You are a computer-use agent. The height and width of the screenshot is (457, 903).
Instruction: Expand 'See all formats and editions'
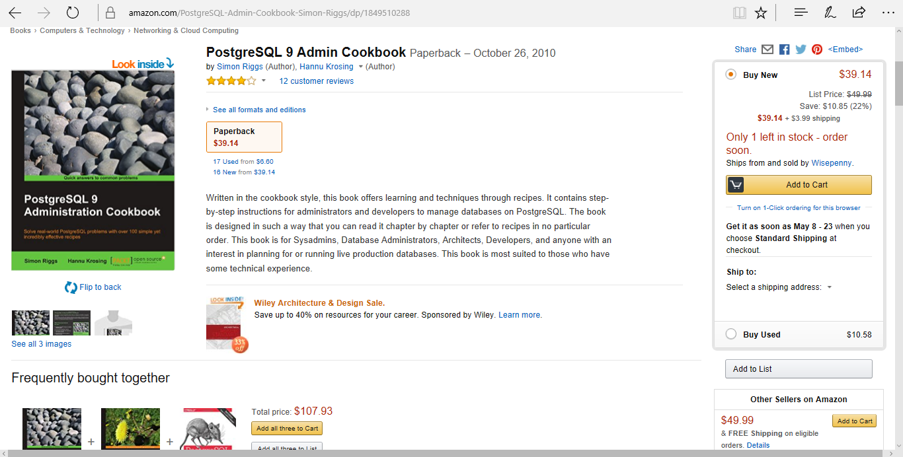pos(258,110)
